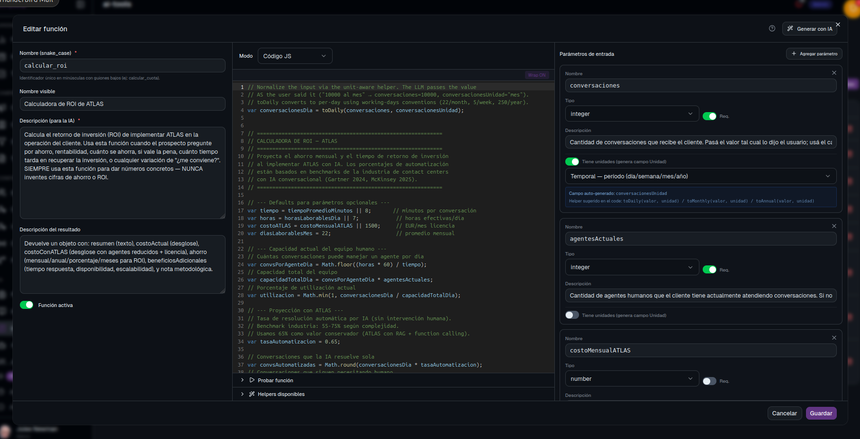860x439 pixels.
Task: Close the Editar función dialog
Action: pyautogui.click(x=838, y=25)
